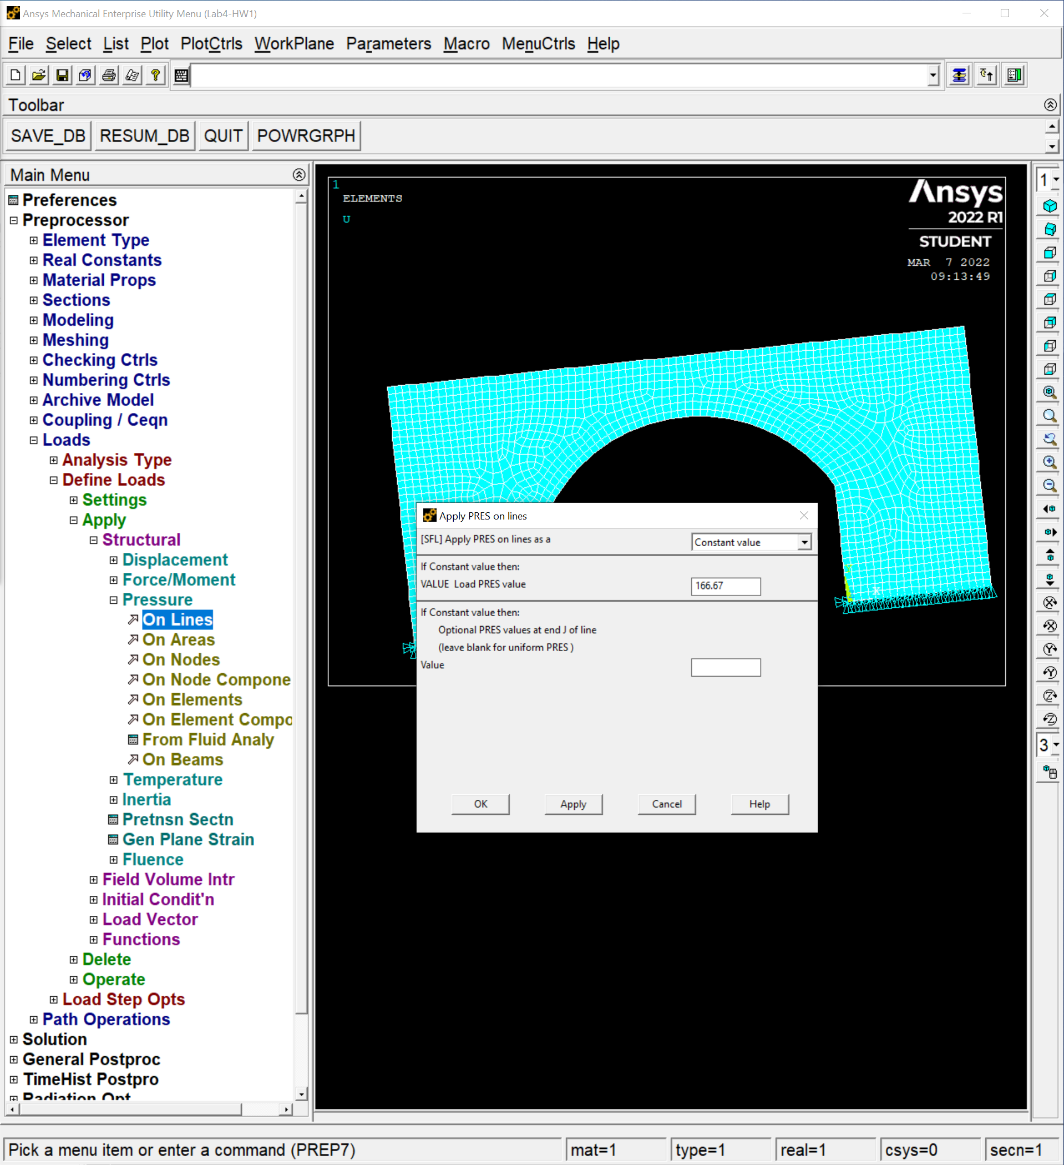
Task: Click OK in Apply PRES dialog
Action: pos(480,804)
